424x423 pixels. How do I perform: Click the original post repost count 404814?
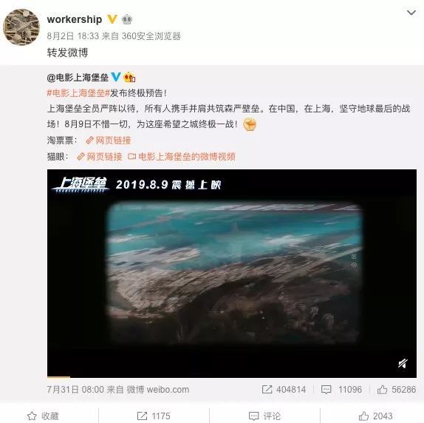pyautogui.click(x=284, y=390)
